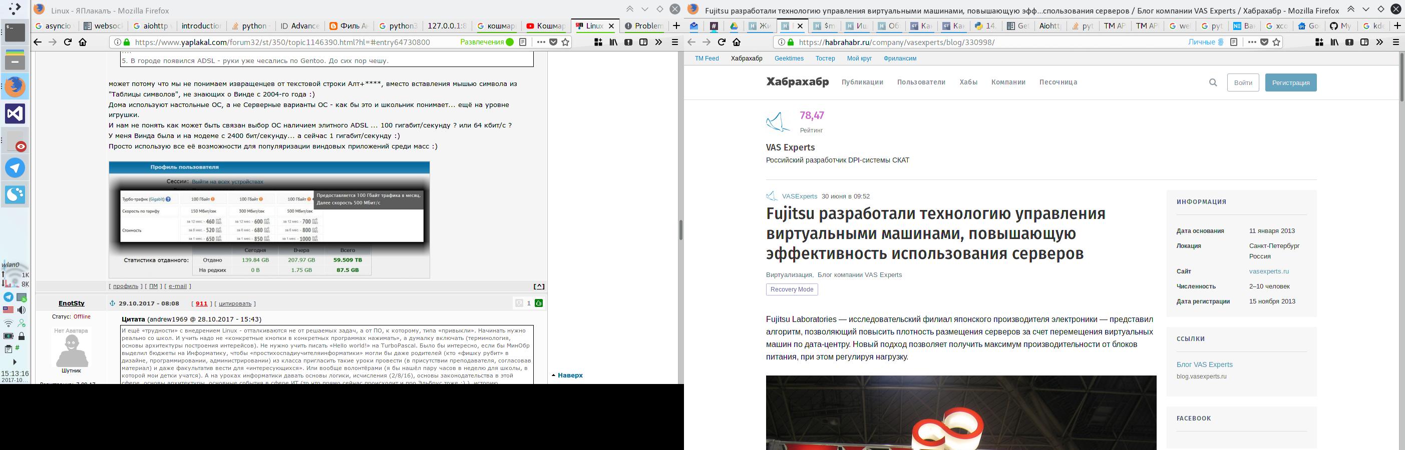Open reader view on the habrahabr page
This screenshot has height=450, width=1405.
click(x=1234, y=42)
